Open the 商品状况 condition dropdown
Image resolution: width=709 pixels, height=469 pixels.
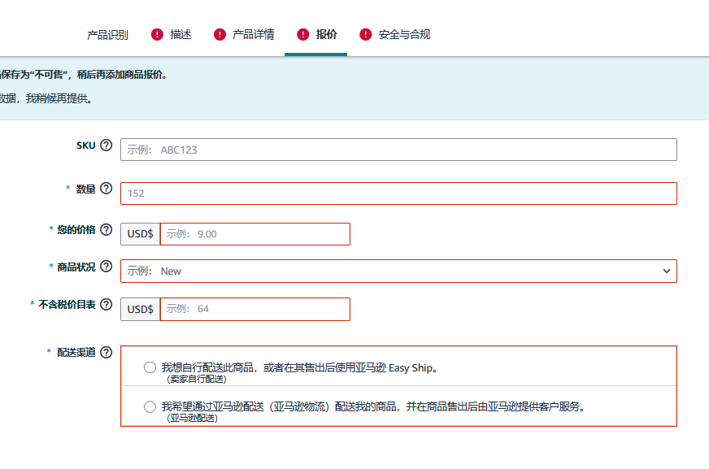398,271
